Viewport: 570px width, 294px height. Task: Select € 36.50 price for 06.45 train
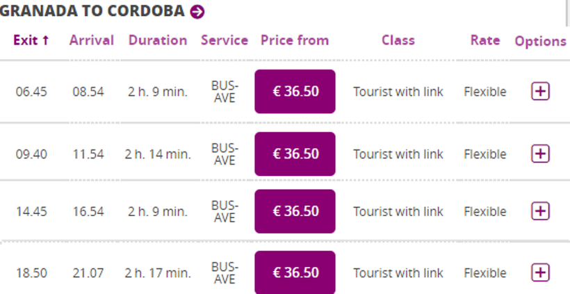pos(295,91)
